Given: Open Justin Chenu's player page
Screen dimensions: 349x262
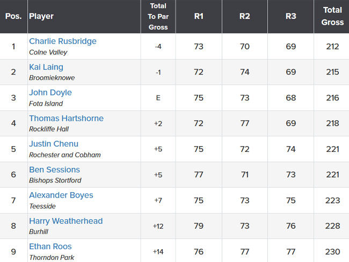Looking at the screenshot, I should coord(54,144).
